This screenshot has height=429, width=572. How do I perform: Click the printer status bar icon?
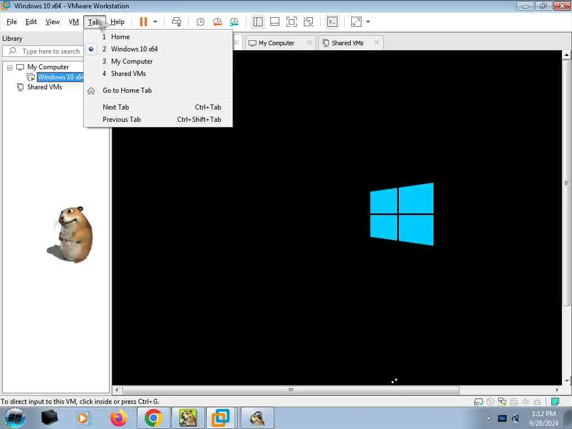point(514,402)
